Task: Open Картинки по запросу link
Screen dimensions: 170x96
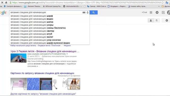Action: tap(42, 73)
